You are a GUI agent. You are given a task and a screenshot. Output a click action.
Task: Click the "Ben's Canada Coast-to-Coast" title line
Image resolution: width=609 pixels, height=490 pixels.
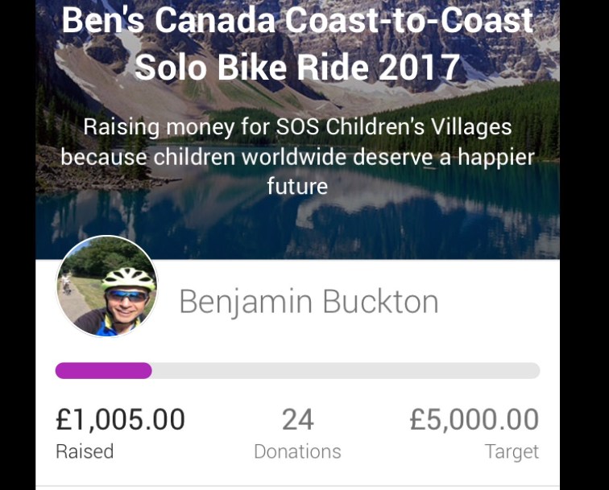click(x=297, y=20)
